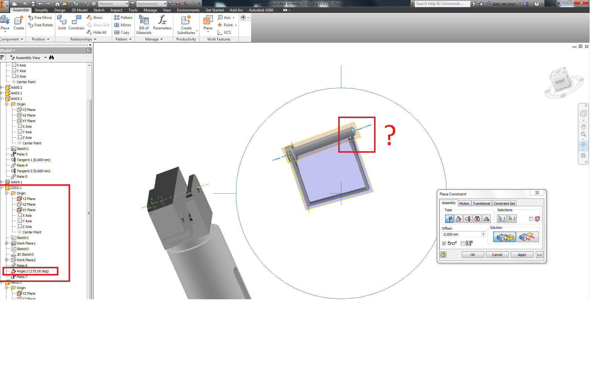The image size is (593, 371).
Task: Select the Free Rotate tool
Action: 40,25
